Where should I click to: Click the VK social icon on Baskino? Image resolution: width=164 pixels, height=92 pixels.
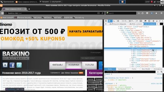point(5,65)
